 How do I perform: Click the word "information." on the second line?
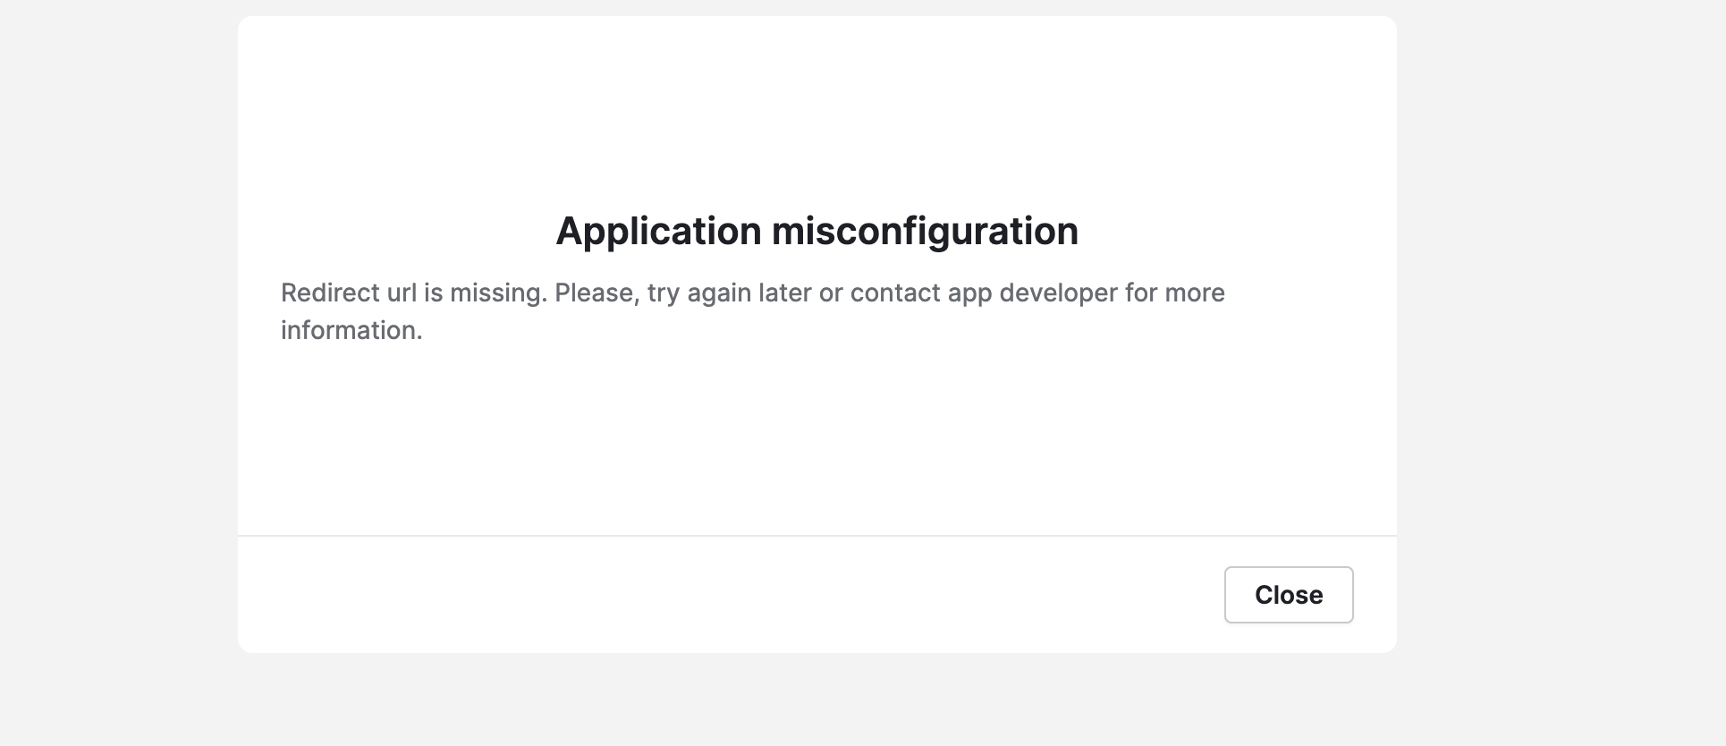tap(351, 331)
